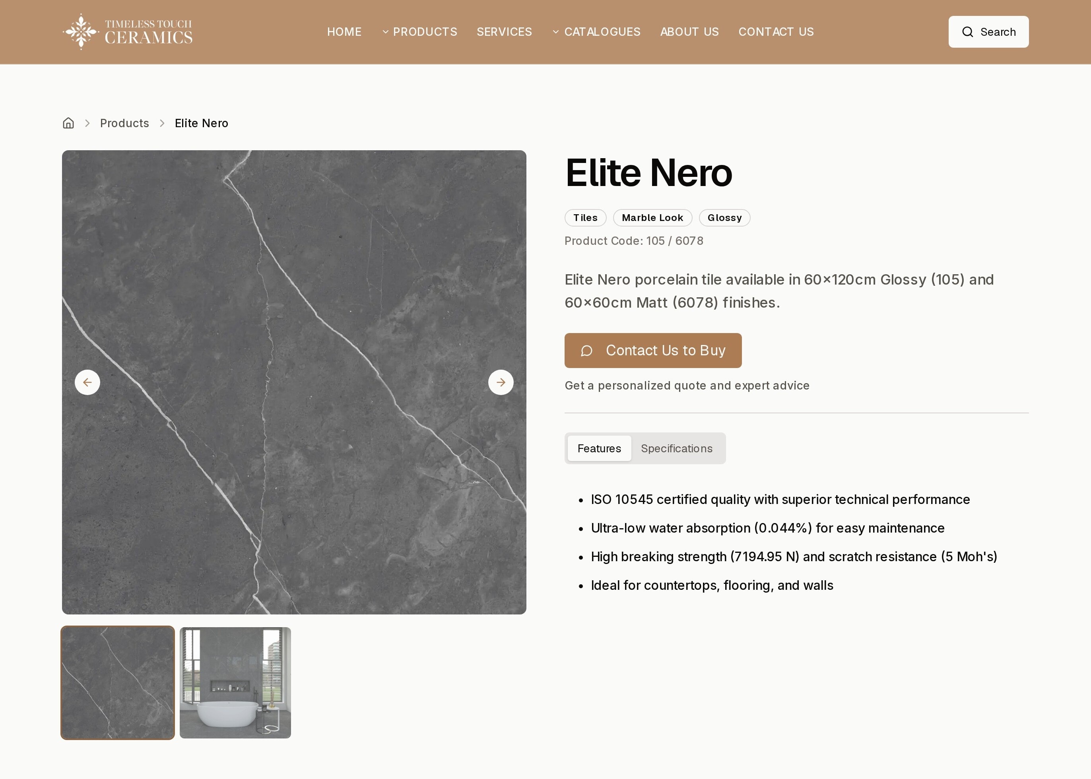Show the previous product image arrow
Viewport: 1091px width, 779px height.
(x=87, y=382)
